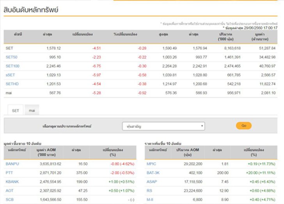Select KBANK change +1.00 (+0.51%)
284x204 pixels.
point(121,182)
